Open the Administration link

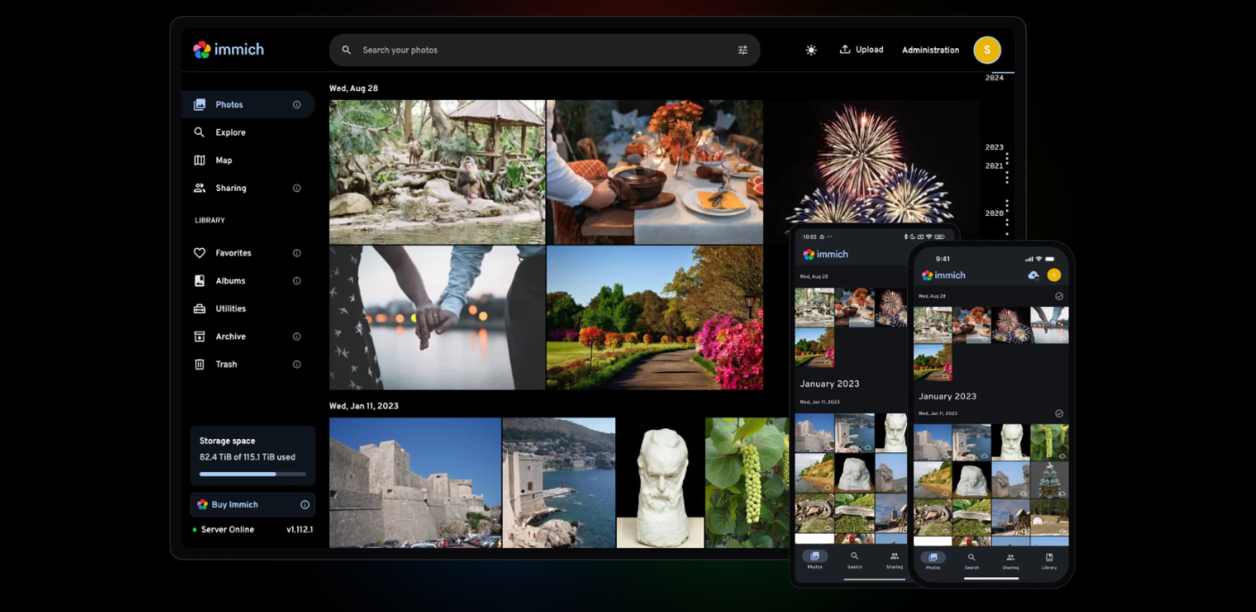(930, 50)
